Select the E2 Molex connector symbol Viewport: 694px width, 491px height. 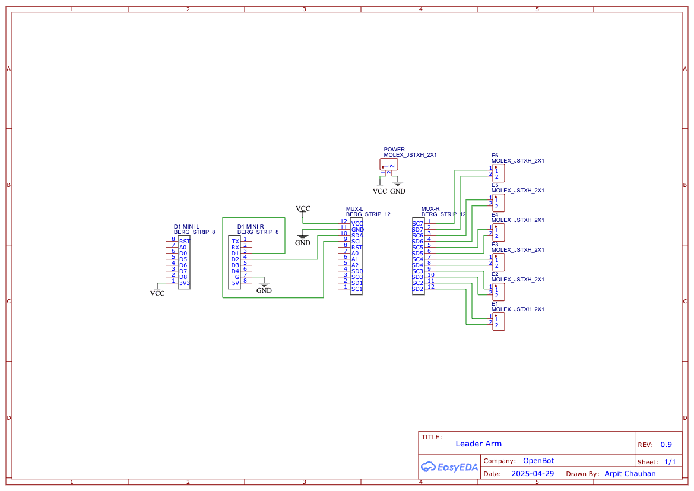(498, 292)
